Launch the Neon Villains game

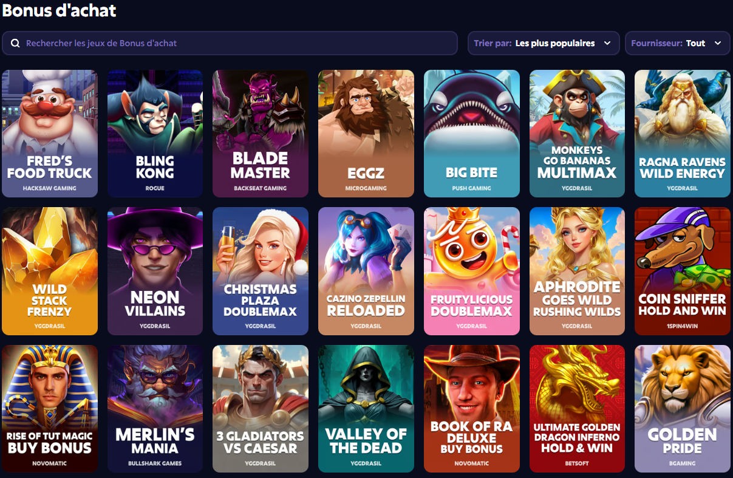[x=155, y=271]
